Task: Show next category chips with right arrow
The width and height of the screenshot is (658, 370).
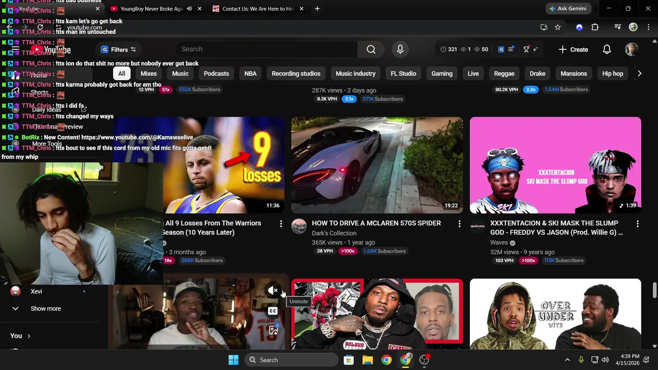Action: point(639,73)
